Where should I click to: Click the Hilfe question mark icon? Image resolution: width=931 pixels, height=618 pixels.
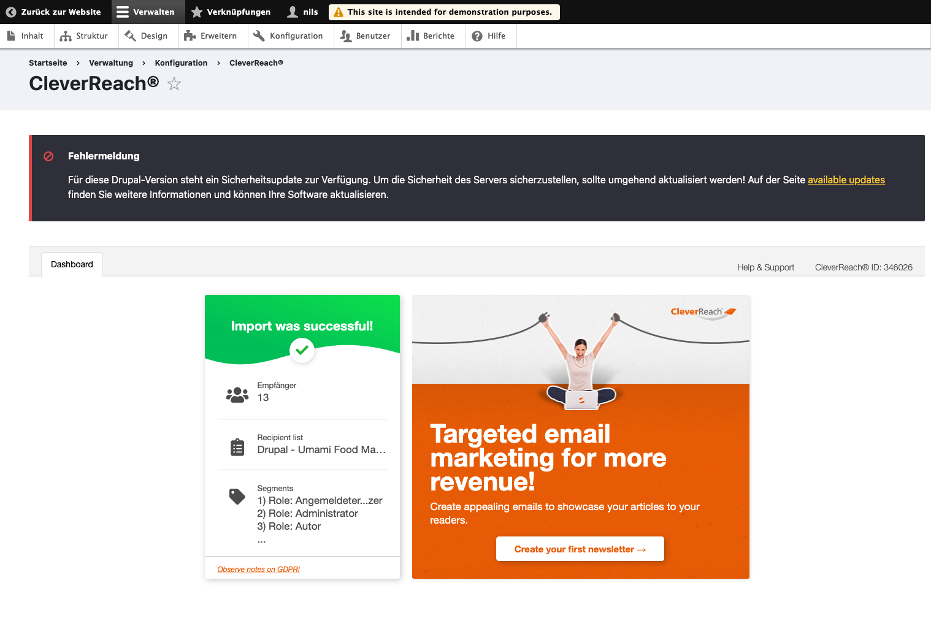coord(477,36)
